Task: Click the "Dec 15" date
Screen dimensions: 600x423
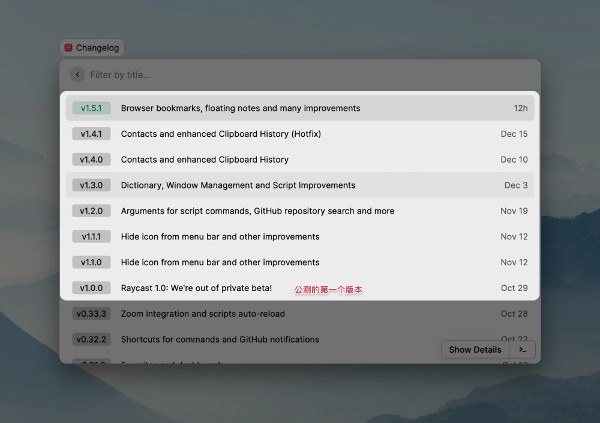Action: tap(514, 134)
